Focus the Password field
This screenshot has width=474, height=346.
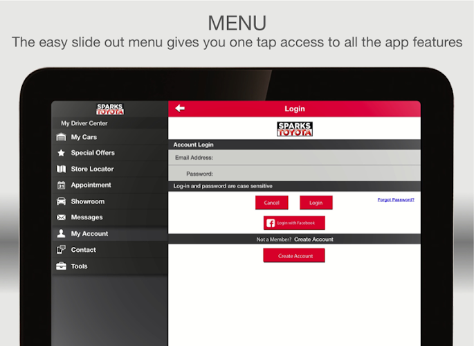coord(294,174)
